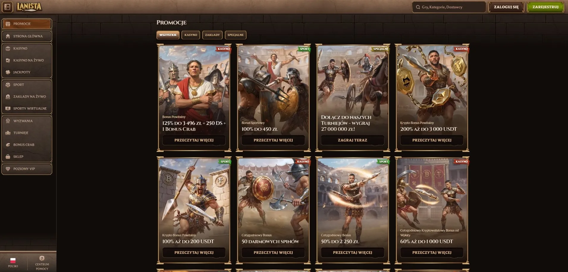Open the Polski language selector
Screen dimensions: 568x272
pyautogui.click(x=13, y=262)
